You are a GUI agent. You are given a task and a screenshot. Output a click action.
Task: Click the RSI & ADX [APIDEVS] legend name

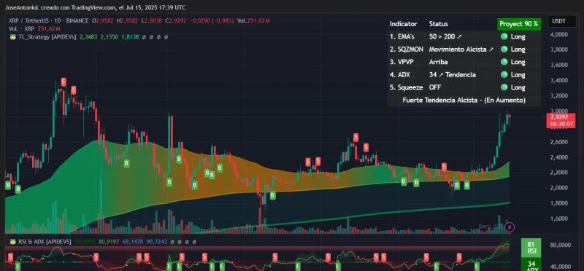click(x=44, y=242)
